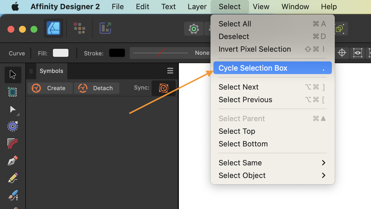Open the View menu
The width and height of the screenshot is (371, 209).
click(x=261, y=6)
